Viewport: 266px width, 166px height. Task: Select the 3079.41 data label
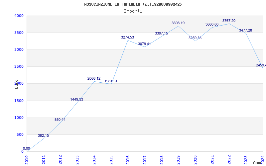tap(144, 44)
